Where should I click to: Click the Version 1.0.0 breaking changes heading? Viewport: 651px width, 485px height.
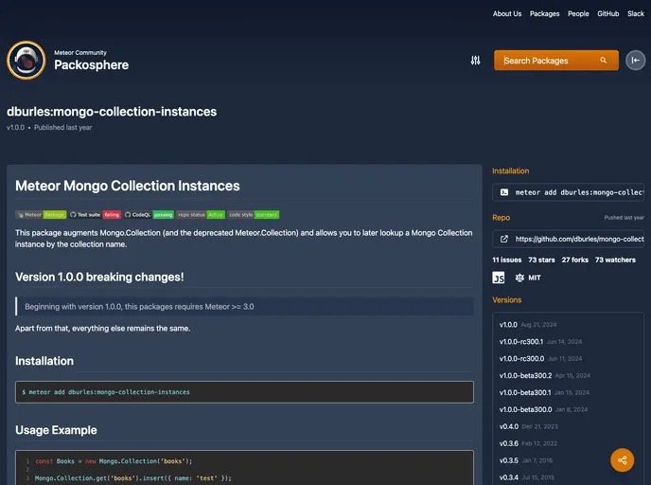pyautogui.click(x=99, y=277)
